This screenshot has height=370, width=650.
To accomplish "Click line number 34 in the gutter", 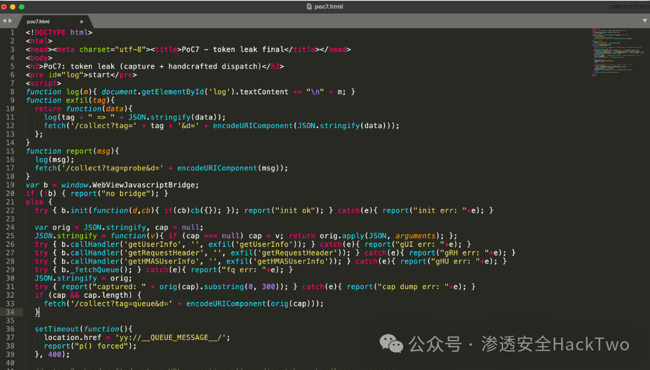I will coord(10,312).
